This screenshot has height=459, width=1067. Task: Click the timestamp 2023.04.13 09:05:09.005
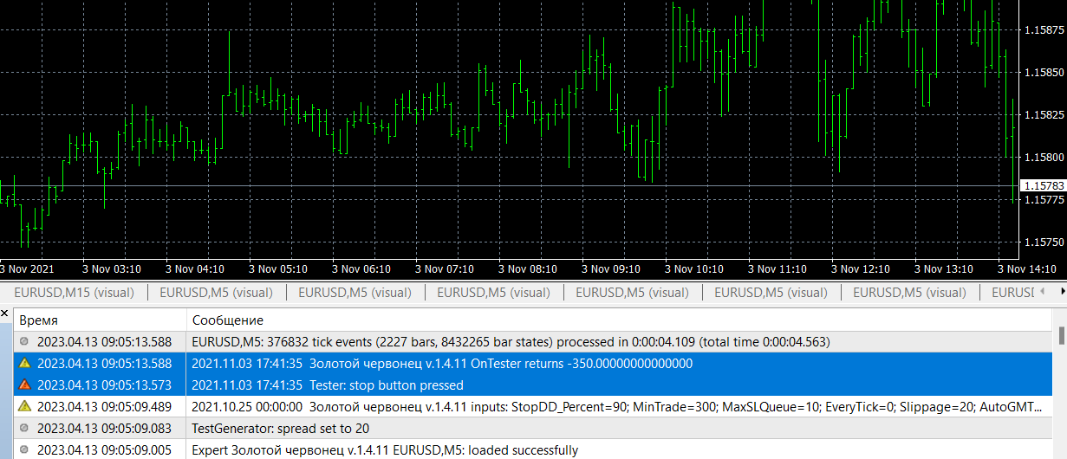(x=104, y=450)
